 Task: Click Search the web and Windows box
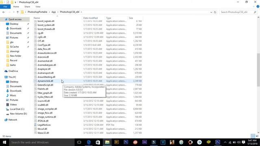pos(42,142)
